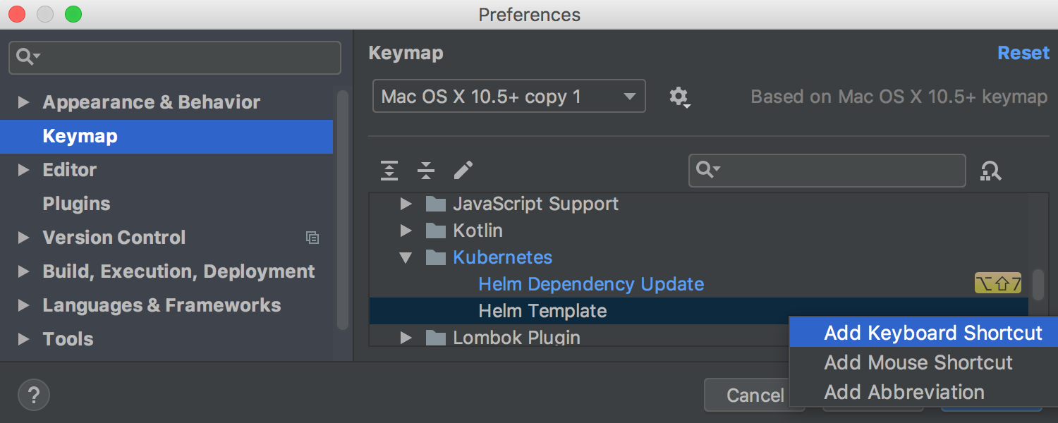Expand Appearance & Behavior section
The width and height of the screenshot is (1058, 423).
23,102
